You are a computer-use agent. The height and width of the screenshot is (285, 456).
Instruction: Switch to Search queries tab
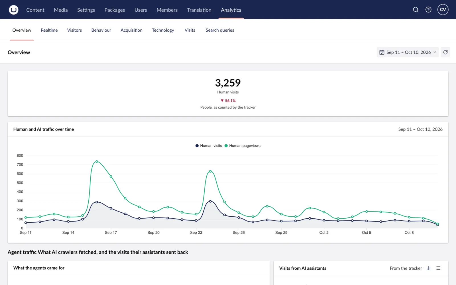(220, 30)
